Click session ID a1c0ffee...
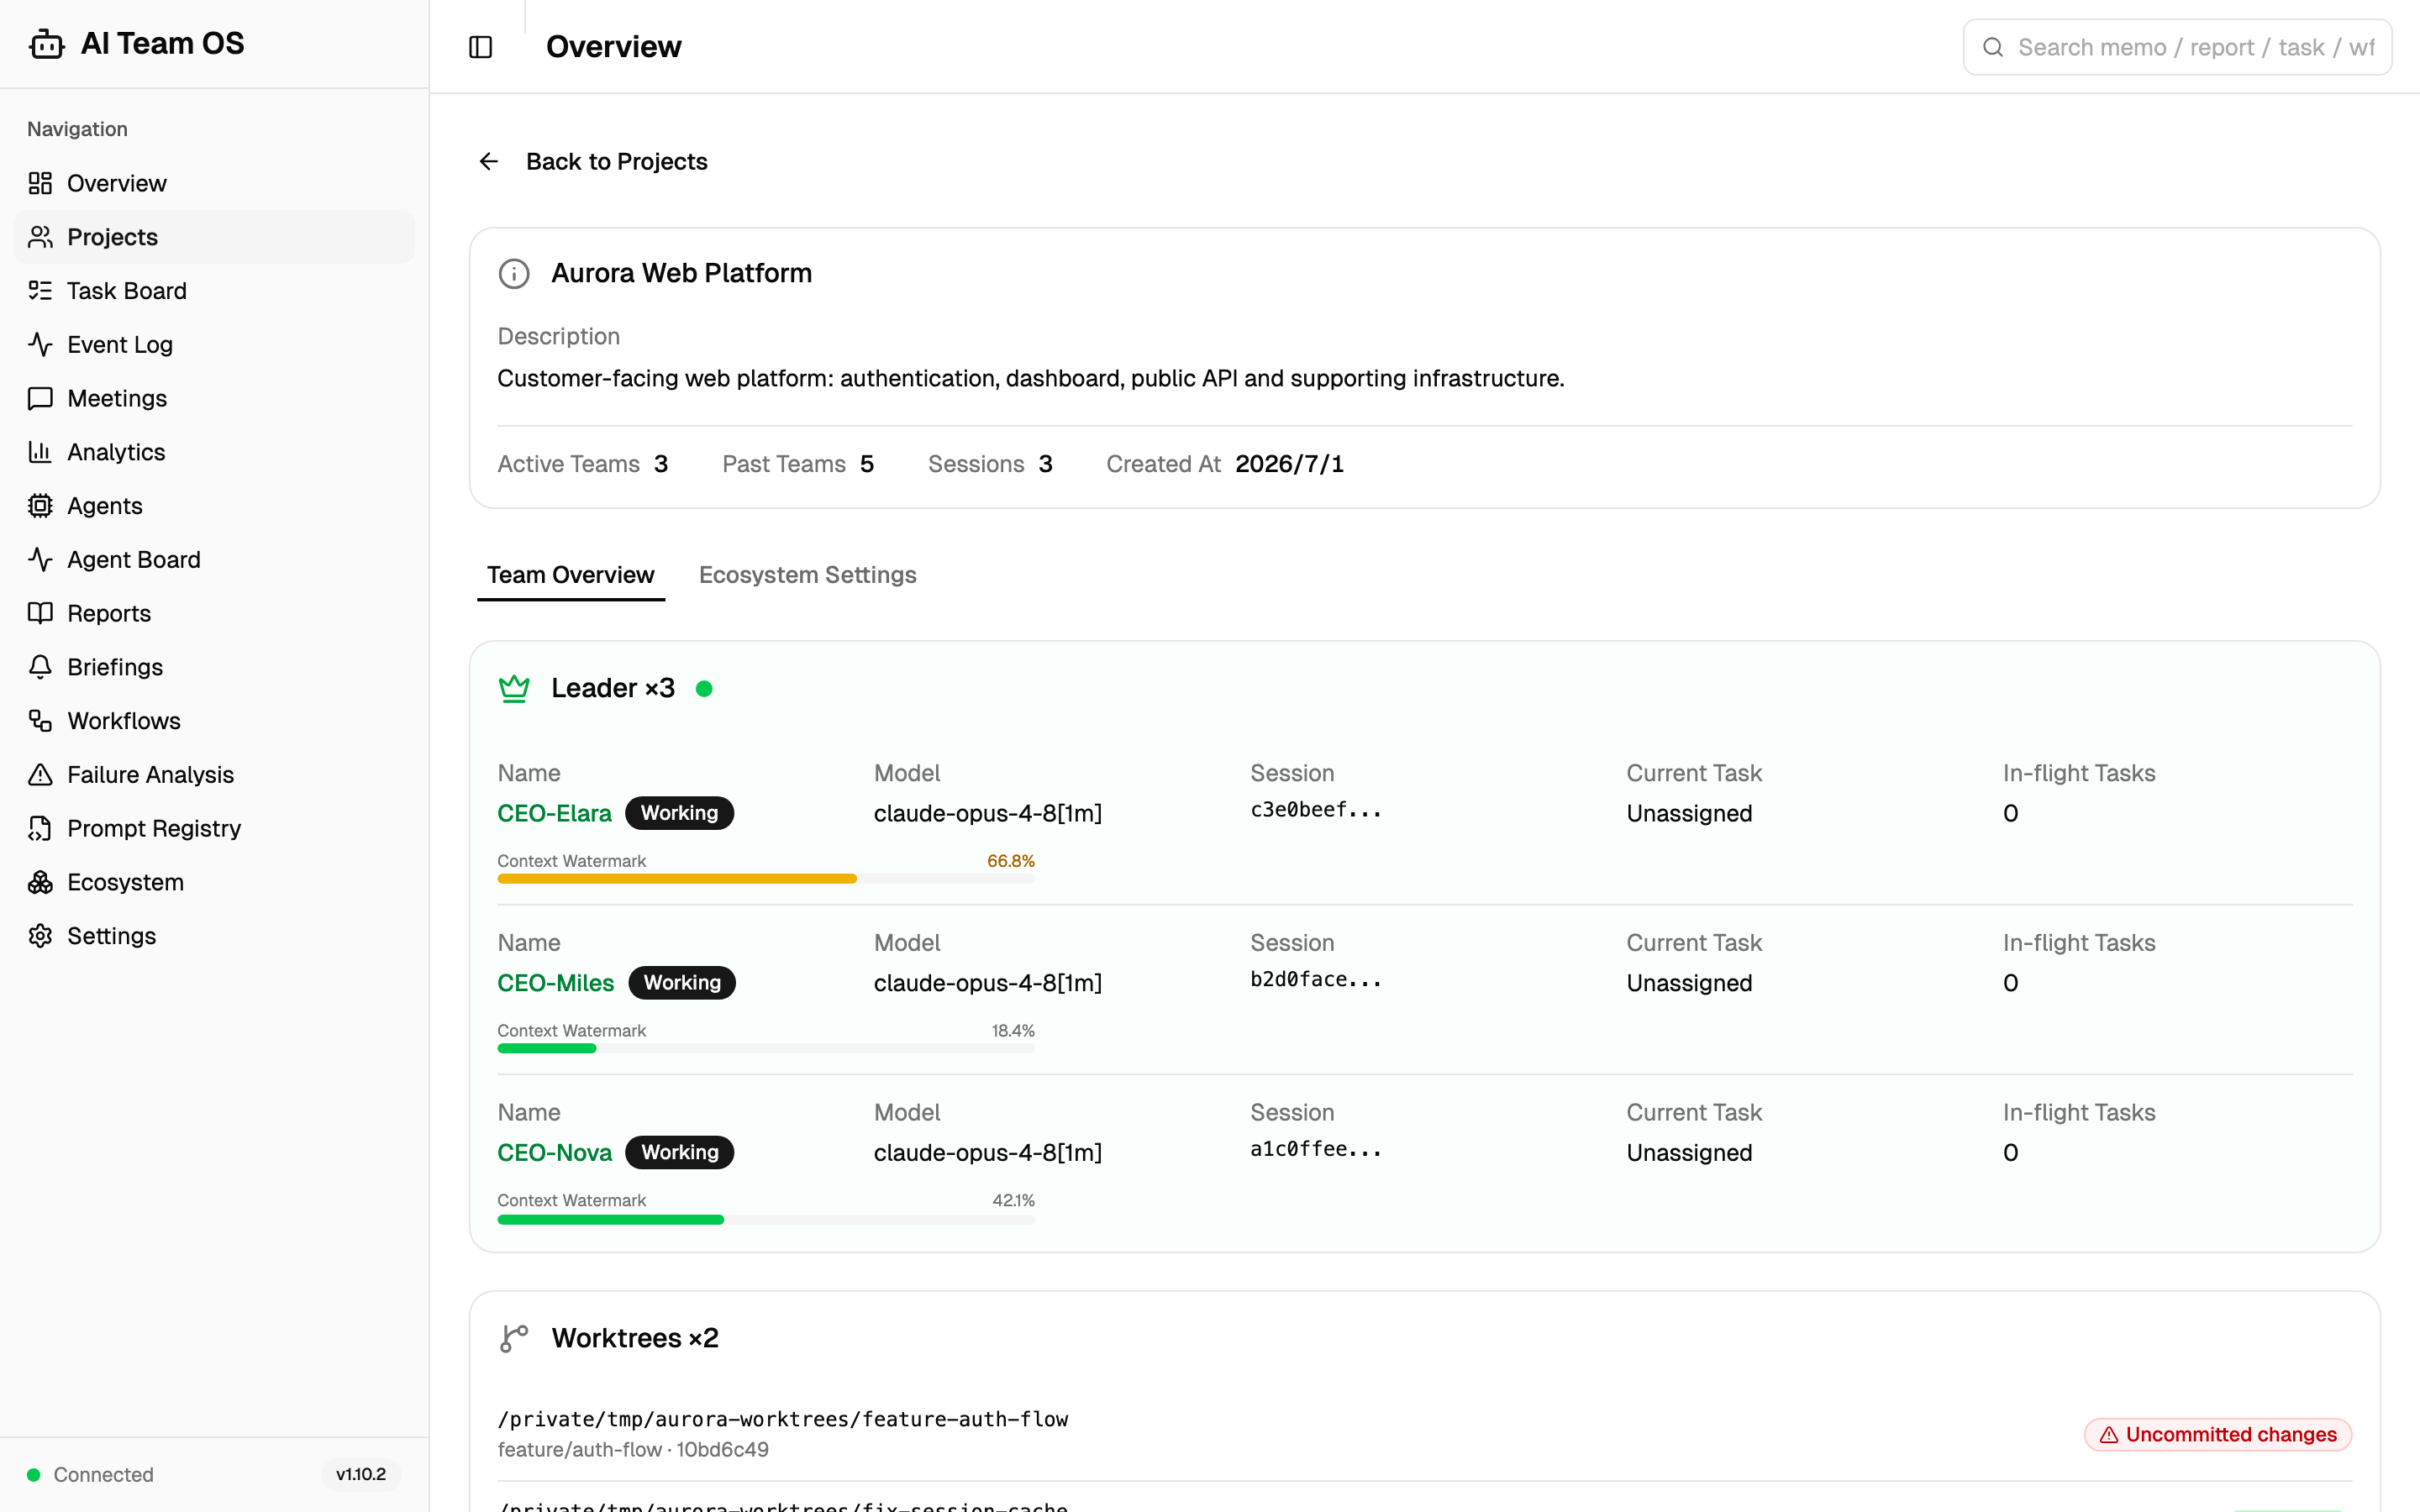2420x1512 pixels. tap(1316, 1150)
